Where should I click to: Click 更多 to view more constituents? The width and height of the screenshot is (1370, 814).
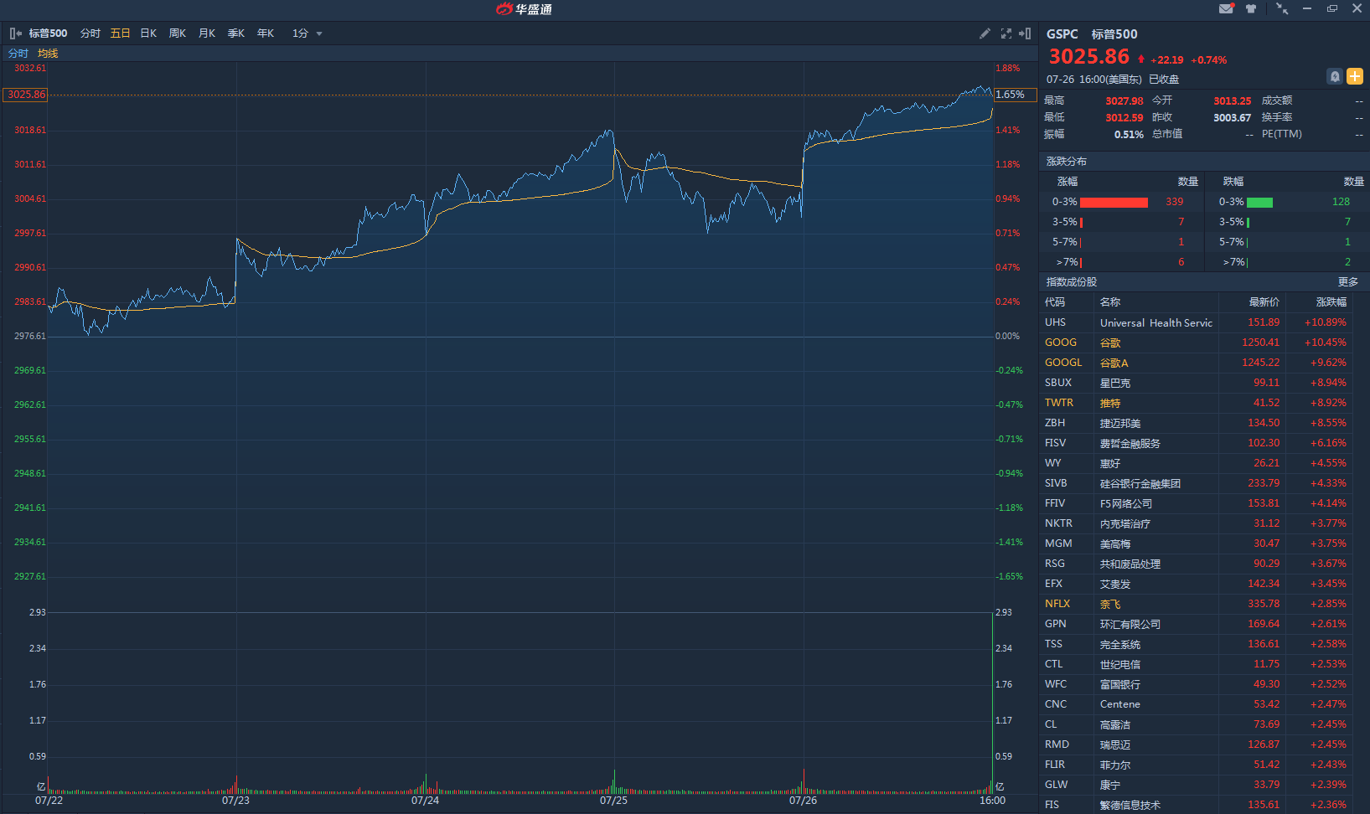pyautogui.click(x=1347, y=282)
